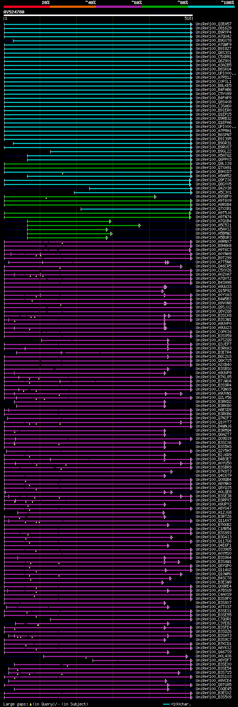Click the UniRef100_B9GL22 label
Viewport: 238px width, 707px height.
pyautogui.click(x=213, y=151)
